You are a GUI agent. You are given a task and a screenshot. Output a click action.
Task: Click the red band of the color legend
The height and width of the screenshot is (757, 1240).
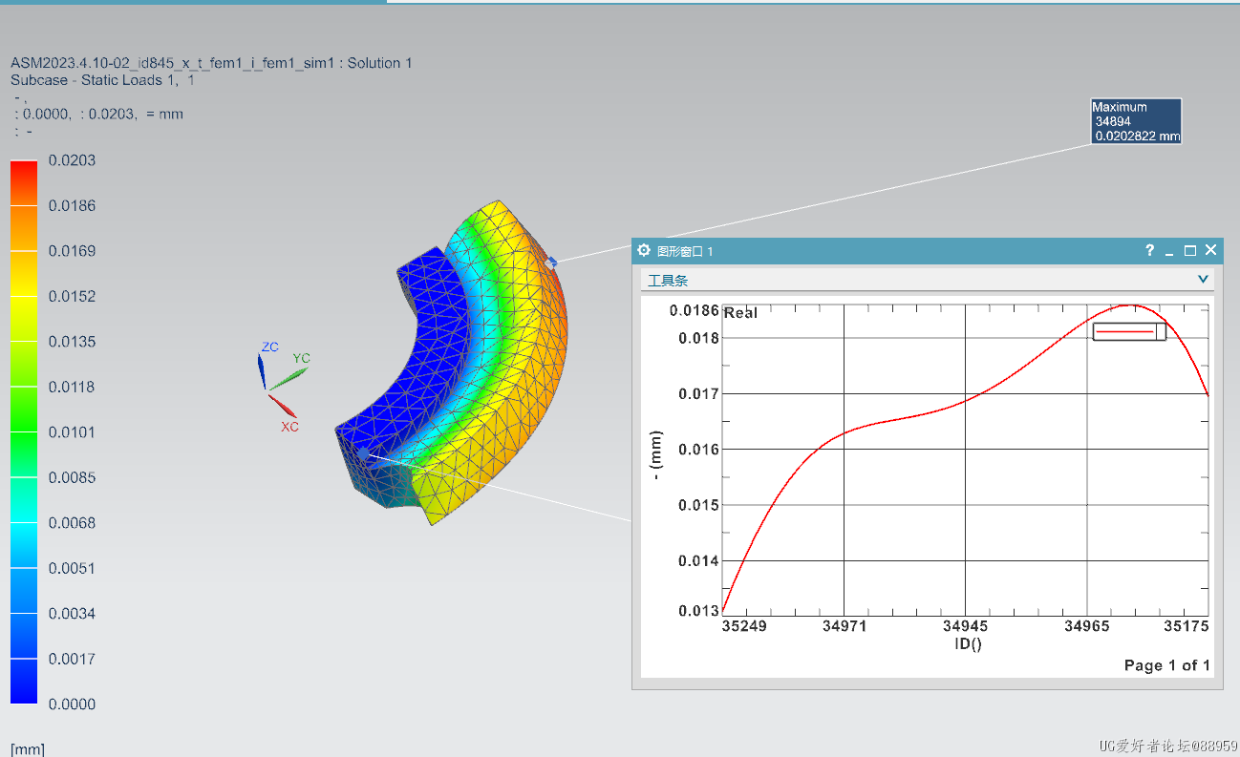pyautogui.click(x=24, y=182)
